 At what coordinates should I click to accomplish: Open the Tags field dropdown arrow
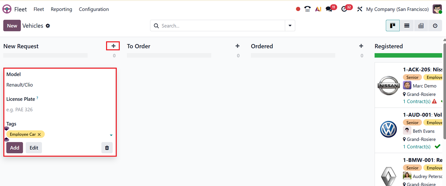[111, 135]
